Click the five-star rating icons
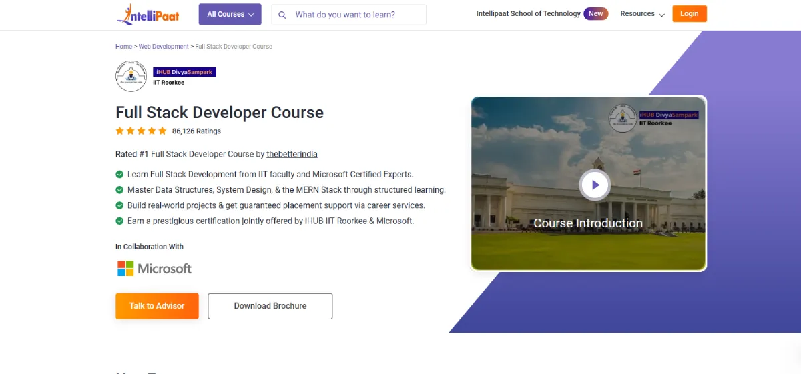 pyautogui.click(x=141, y=131)
